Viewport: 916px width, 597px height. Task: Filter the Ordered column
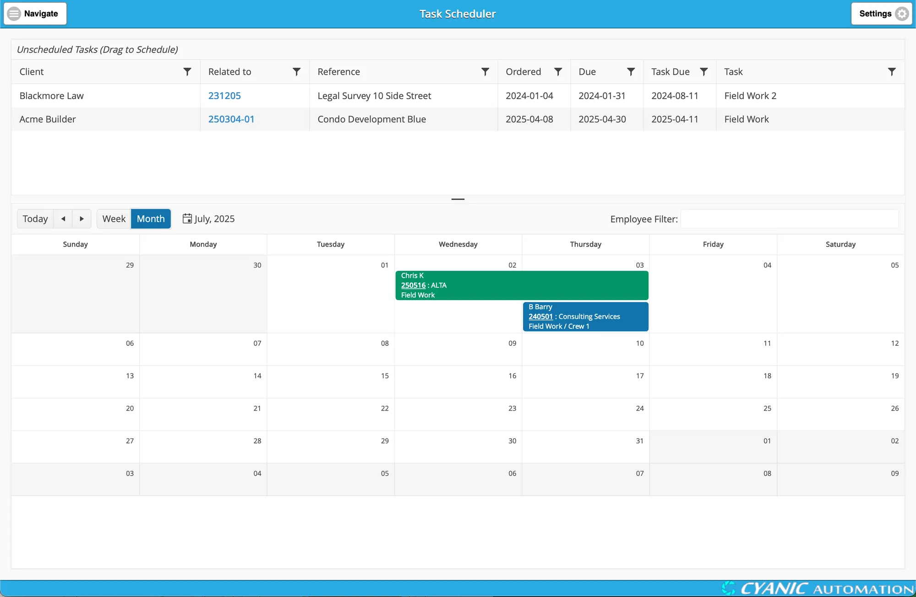(558, 71)
